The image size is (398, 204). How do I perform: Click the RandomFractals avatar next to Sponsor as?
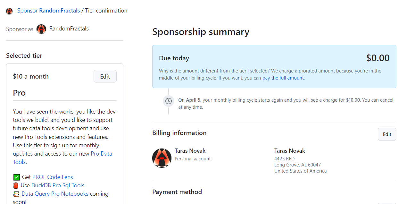[41, 29]
